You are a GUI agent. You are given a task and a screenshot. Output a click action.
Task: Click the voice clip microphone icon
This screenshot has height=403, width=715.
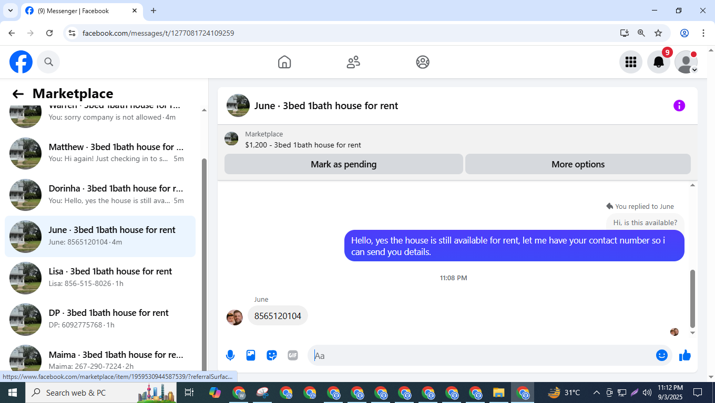click(x=230, y=355)
